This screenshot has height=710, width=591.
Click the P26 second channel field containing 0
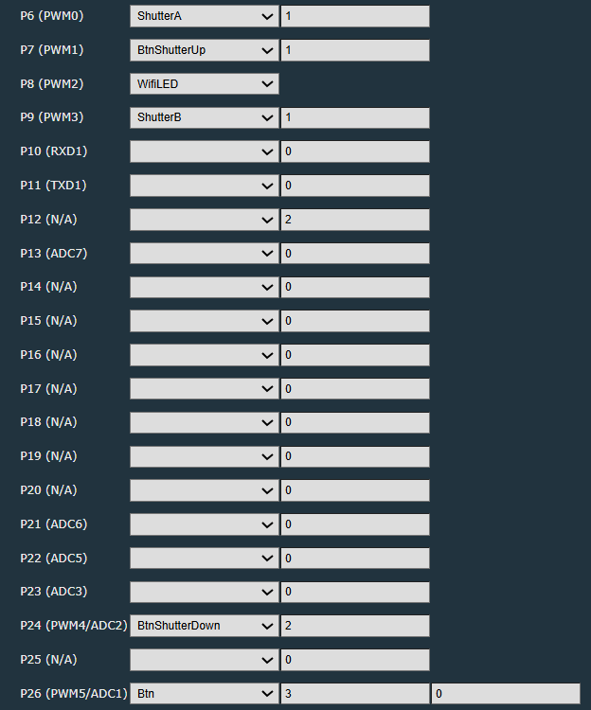[x=505, y=694]
